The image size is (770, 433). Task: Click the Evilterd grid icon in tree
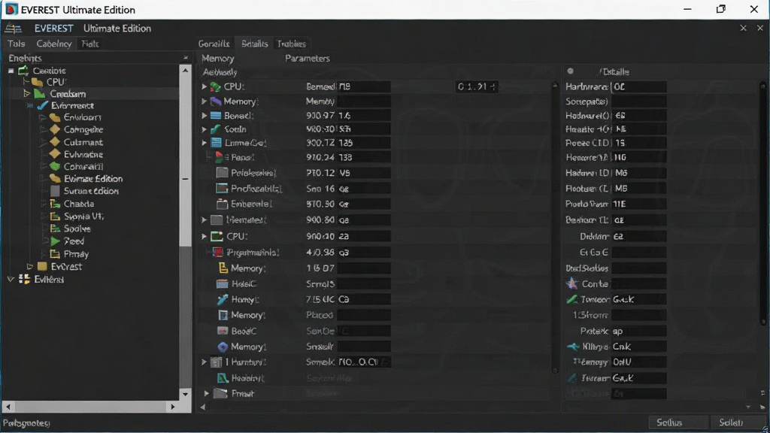coord(24,280)
